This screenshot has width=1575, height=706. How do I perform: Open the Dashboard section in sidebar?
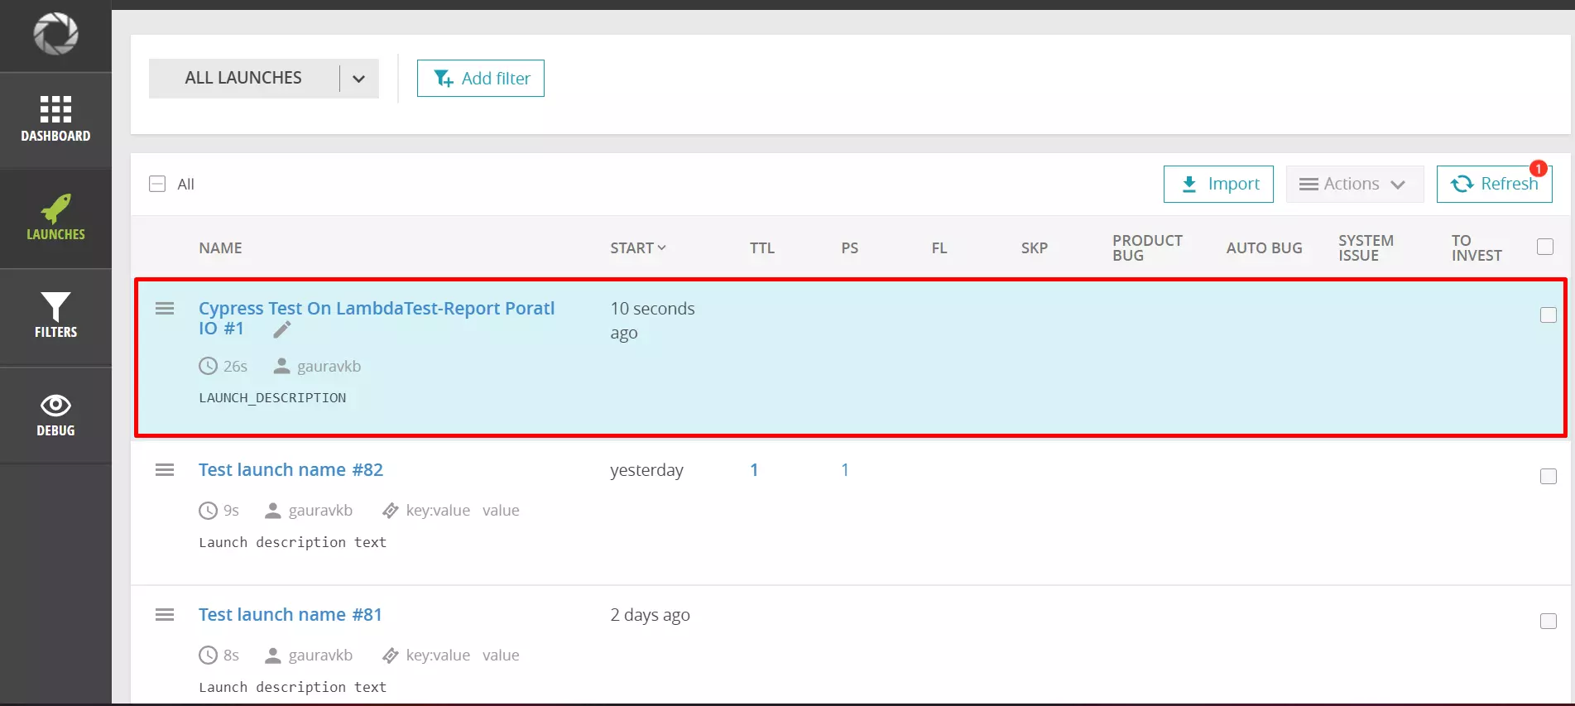(x=55, y=119)
